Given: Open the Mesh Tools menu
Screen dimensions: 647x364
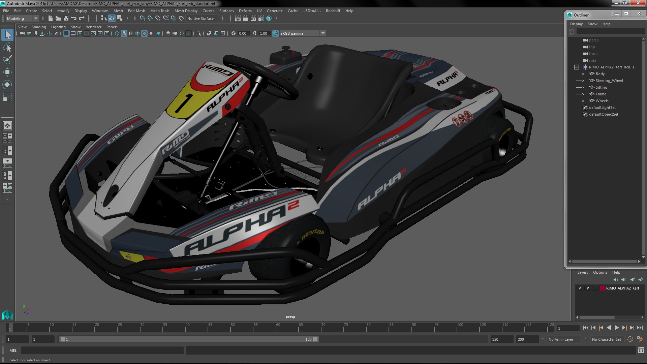Looking at the screenshot, I should coord(160,11).
